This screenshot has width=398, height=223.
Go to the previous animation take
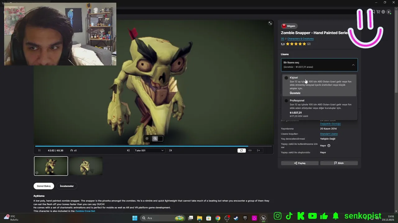(128, 151)
